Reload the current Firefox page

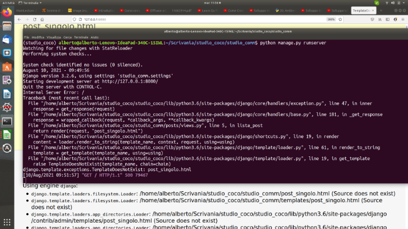tap(34, 19)
